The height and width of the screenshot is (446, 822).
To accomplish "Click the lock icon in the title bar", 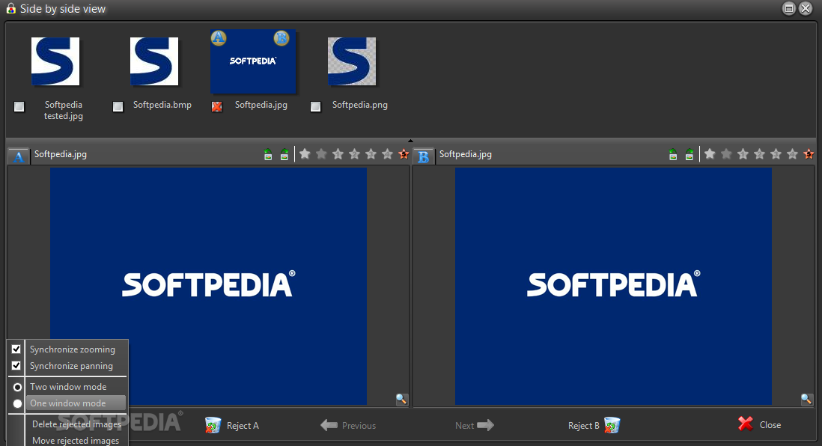I will tap(10, 8).
